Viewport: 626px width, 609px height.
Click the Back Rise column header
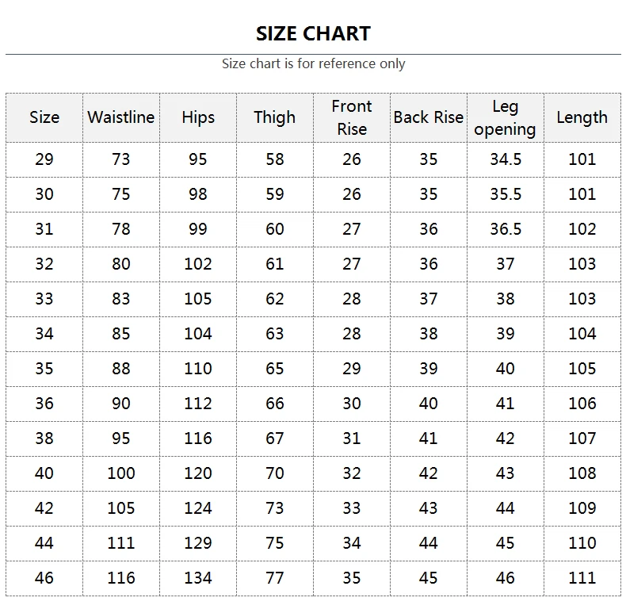click(428, 117)
